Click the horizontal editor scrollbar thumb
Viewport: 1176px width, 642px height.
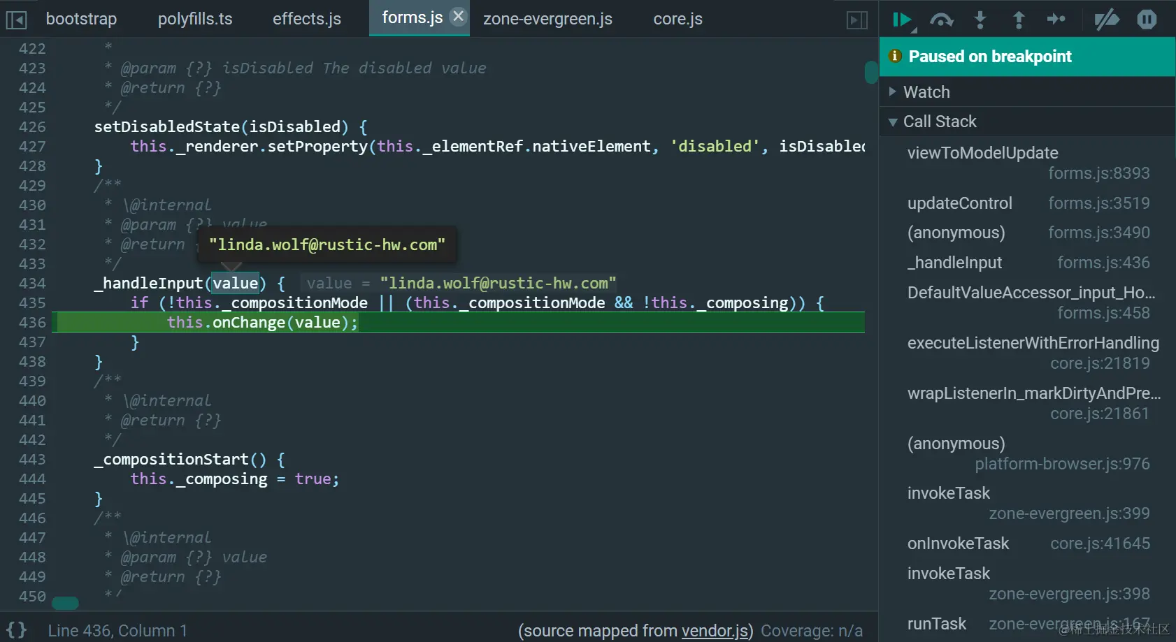point(65,603)
